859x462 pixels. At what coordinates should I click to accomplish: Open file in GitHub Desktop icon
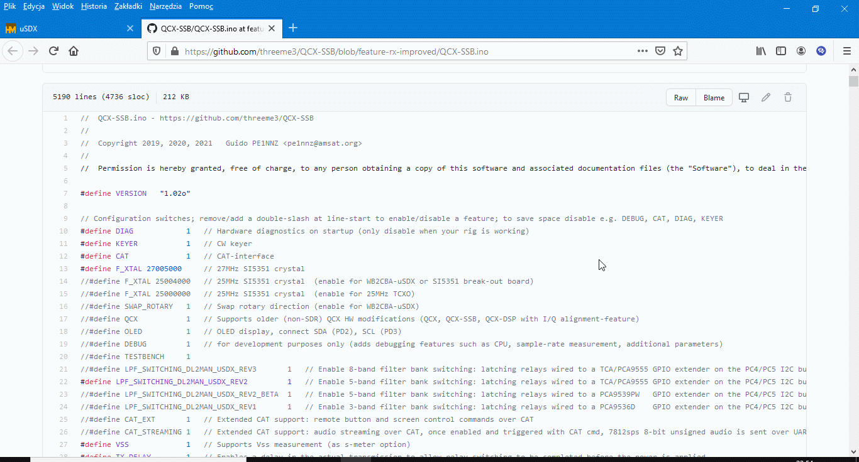click(744, 97)
